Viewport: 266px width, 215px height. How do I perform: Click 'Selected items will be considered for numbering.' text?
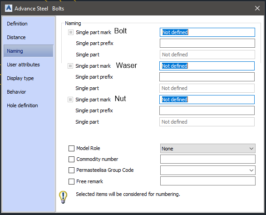tap(128, 194)
